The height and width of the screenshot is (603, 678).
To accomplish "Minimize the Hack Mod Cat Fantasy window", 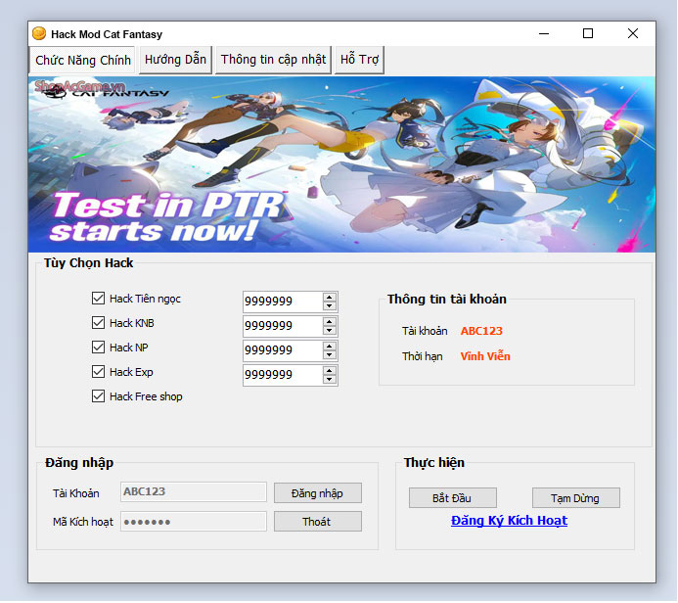I will (x=544, y=33).
